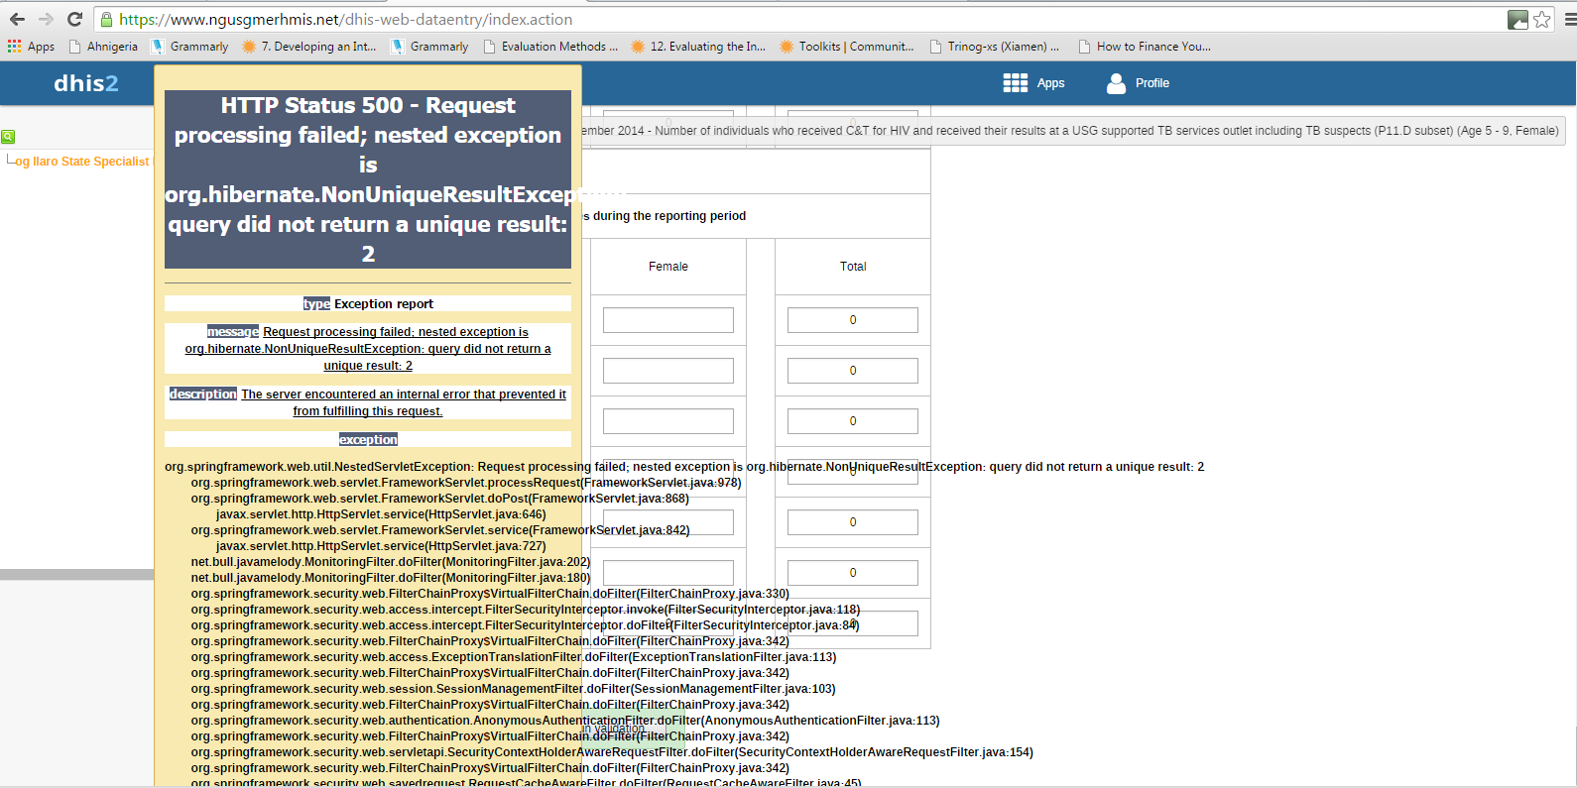Click the Total field in the row above the bottom
1577x788 pixels.
tap(852, 573)
